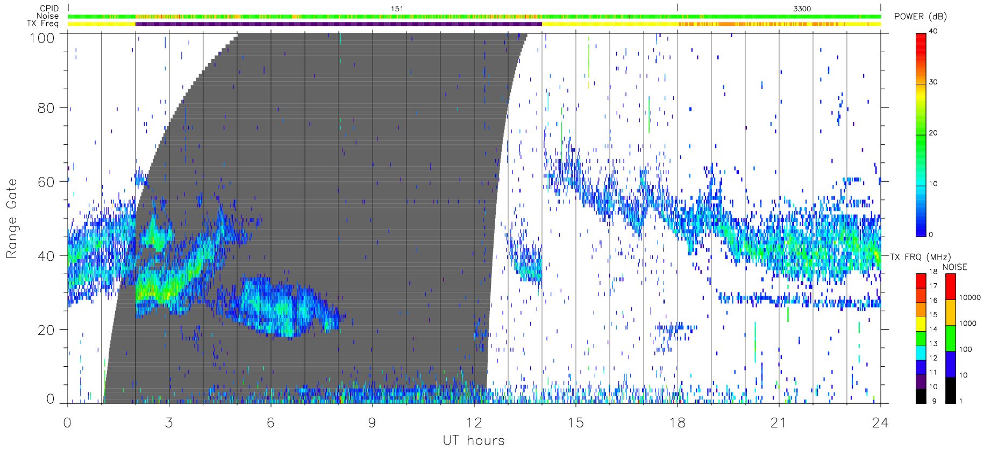Click the x-axis tick label '21'

pyautogui.click(x=779, y=423)
